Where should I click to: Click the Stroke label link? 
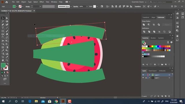pos(28,6)
